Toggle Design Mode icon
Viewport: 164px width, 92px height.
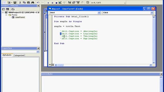tap(60, 2)
